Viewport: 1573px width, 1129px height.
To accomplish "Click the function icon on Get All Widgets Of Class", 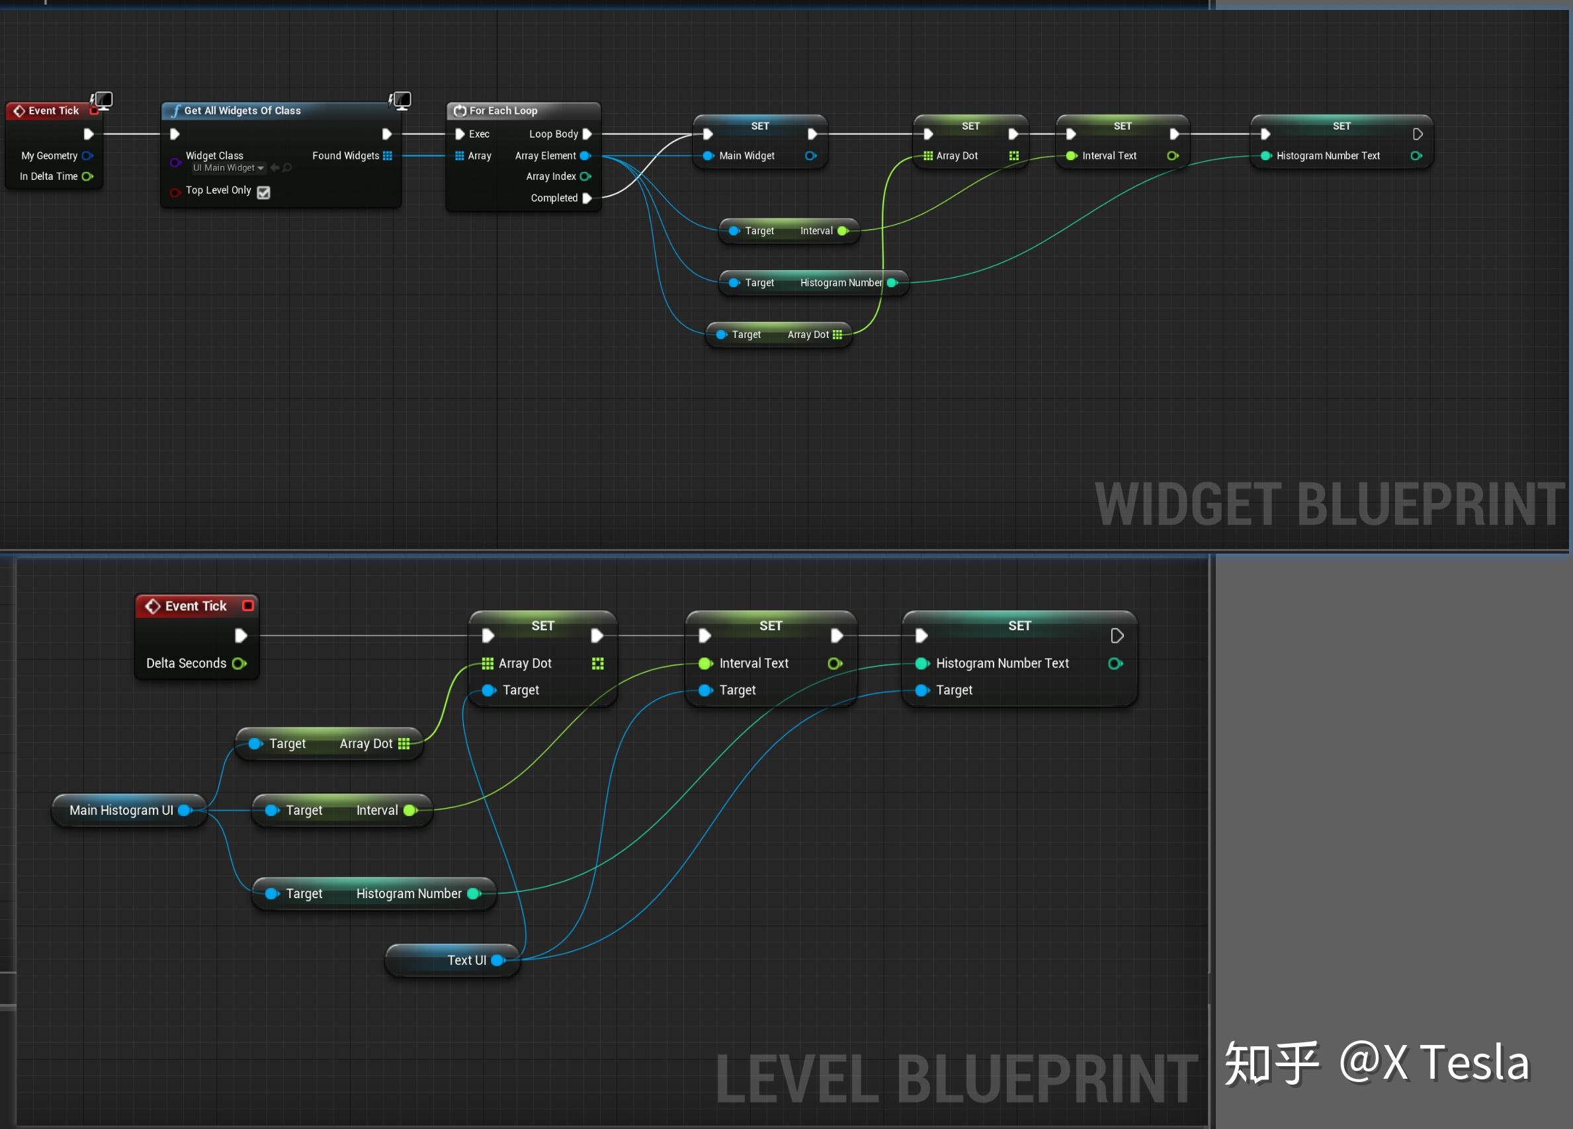I will pos(175,110).
